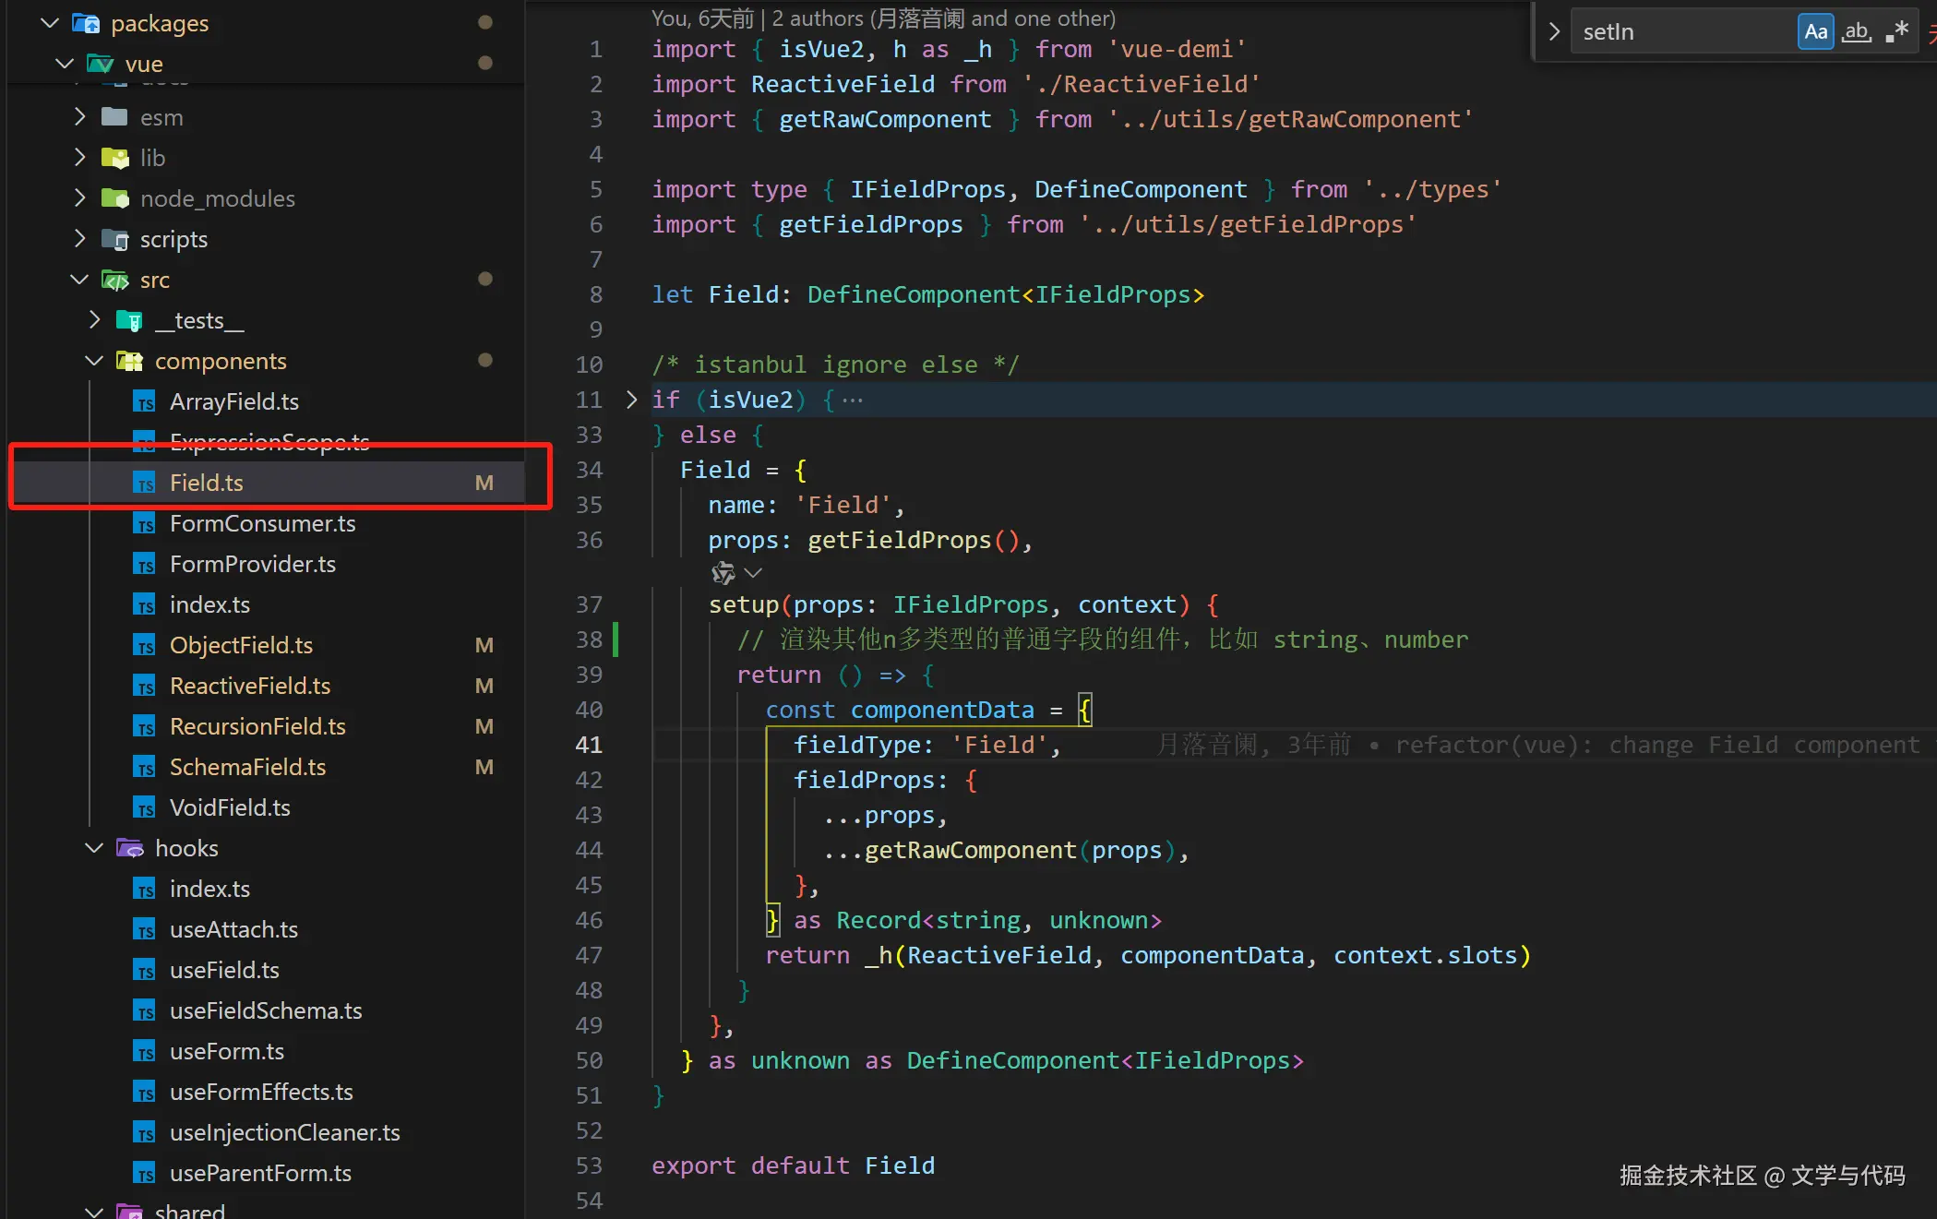Collapse the hooks folder
Screen dimensions: 1937x1219
pos(94,848)
